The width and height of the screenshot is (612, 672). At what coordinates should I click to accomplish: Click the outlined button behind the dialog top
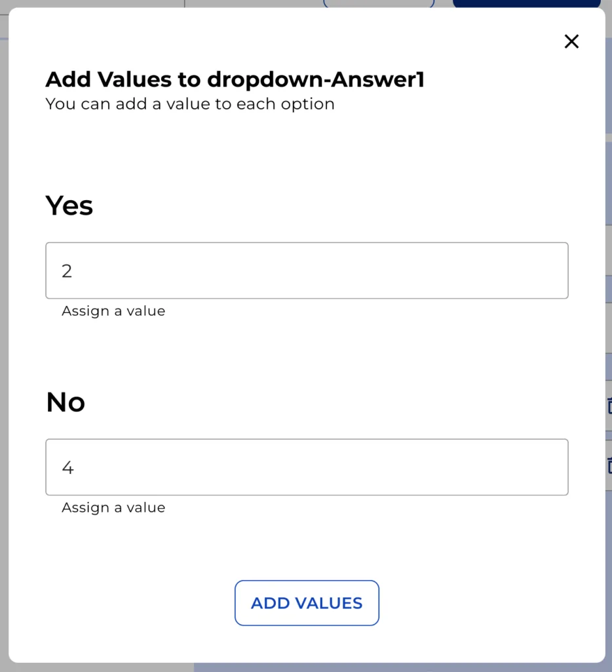point(379,3)
